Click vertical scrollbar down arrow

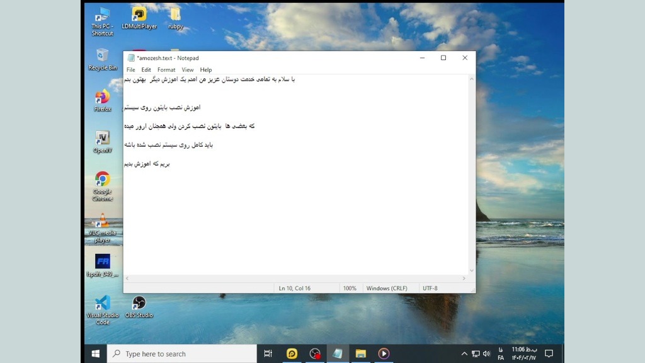471,271
